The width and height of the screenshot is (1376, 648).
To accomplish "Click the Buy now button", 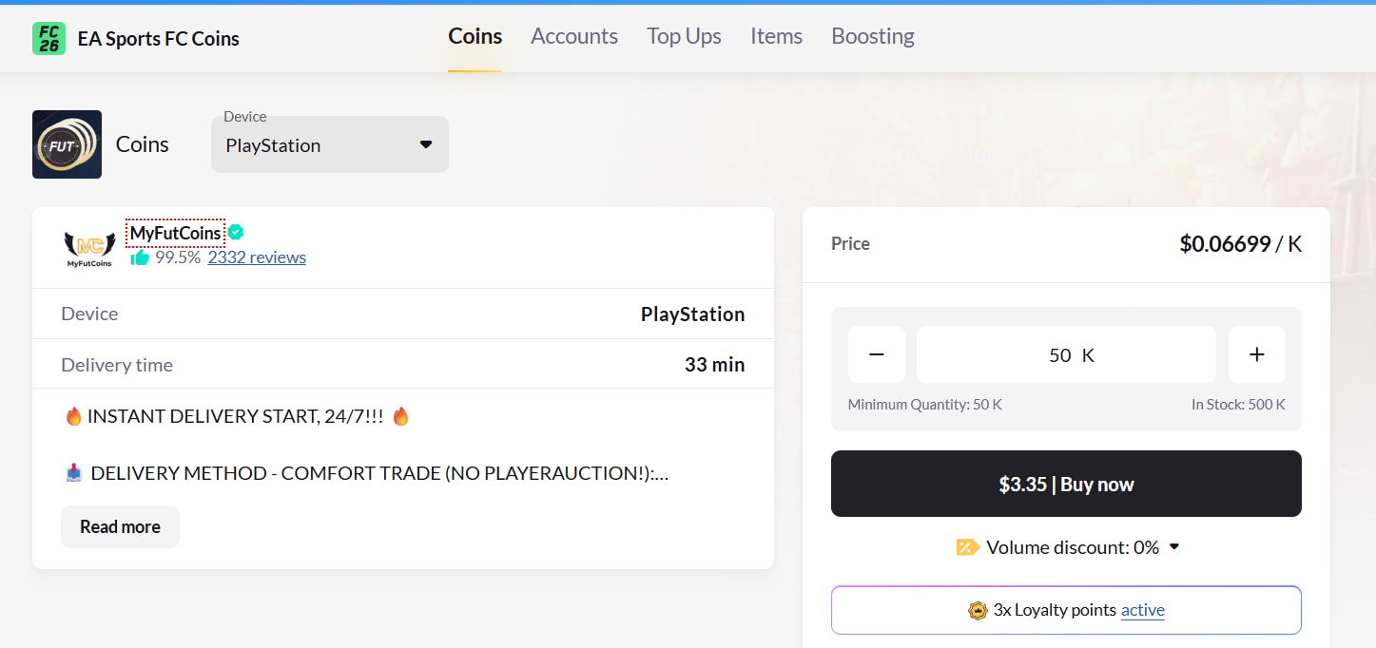I will (1066, 484).
